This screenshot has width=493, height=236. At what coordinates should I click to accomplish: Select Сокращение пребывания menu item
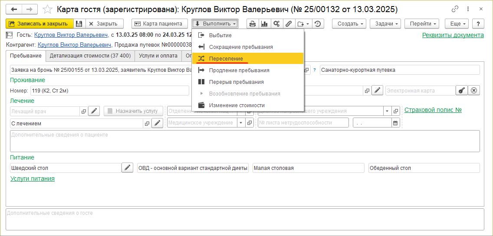[x=248, y=47]
